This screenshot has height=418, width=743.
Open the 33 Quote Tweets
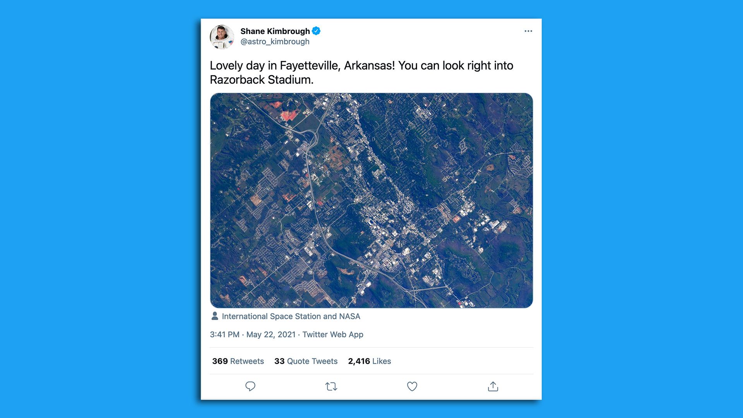click(x=306, y=361)
